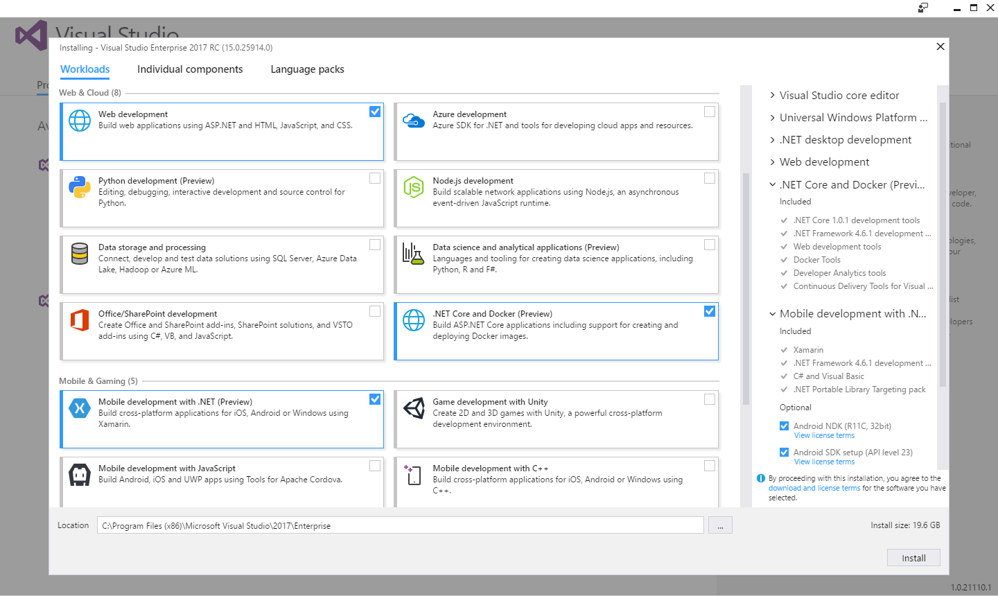This screenshot has width=998, height=596.
Task: Click the Office/SharePoint development icon
Action: tap(80, 319)
